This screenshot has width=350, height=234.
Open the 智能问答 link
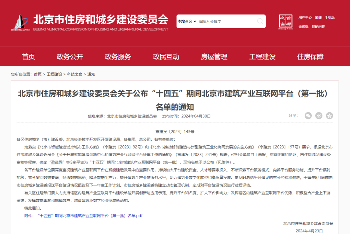(318, 27)
